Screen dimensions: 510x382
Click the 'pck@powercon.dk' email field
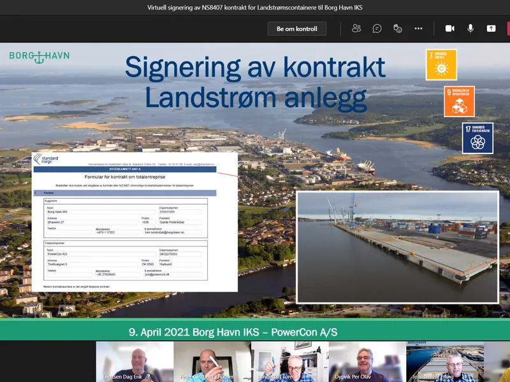coord(173,275)
